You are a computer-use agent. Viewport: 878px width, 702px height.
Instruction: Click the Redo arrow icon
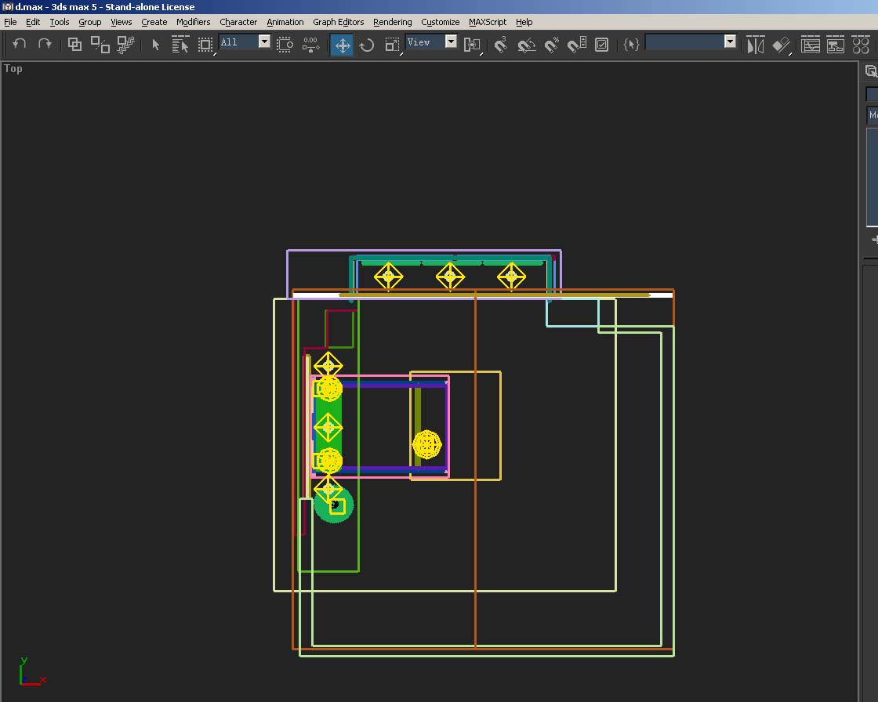pyautogui.click(x=45, y=45)
